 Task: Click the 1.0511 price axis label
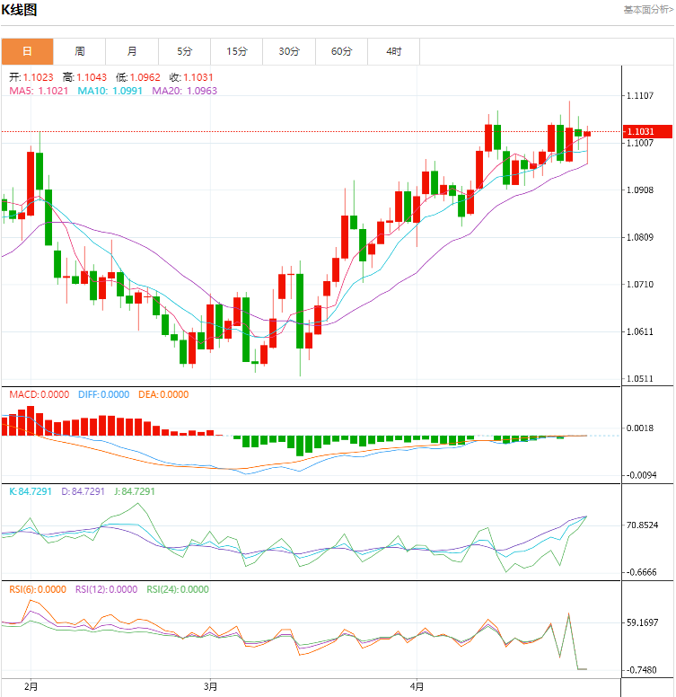tap(640, 379)
